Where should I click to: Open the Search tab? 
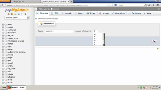pyautogui.click(x=66, y=13)
